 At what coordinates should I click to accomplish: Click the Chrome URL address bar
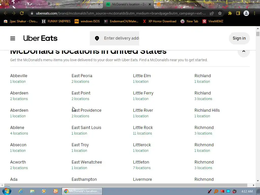pyautogui.click(x=121, y=13)
